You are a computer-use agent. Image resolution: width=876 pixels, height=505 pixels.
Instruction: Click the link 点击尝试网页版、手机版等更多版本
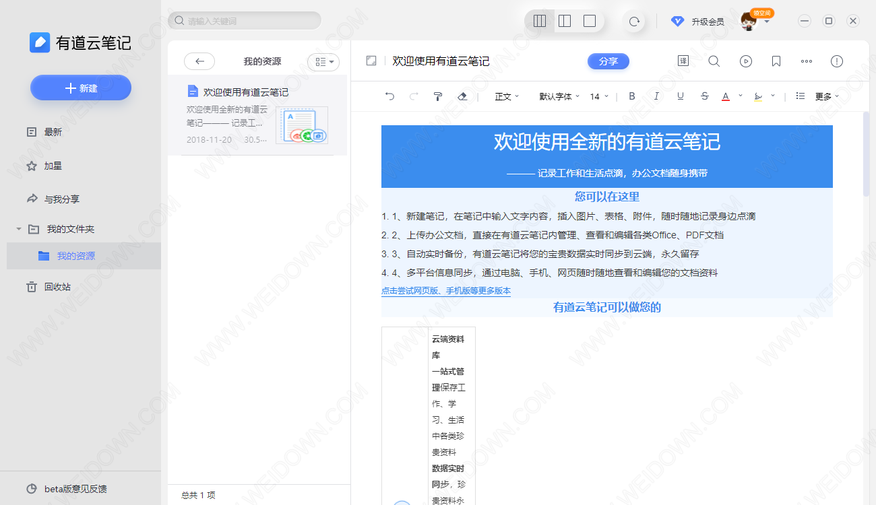[x=446, y=291]
